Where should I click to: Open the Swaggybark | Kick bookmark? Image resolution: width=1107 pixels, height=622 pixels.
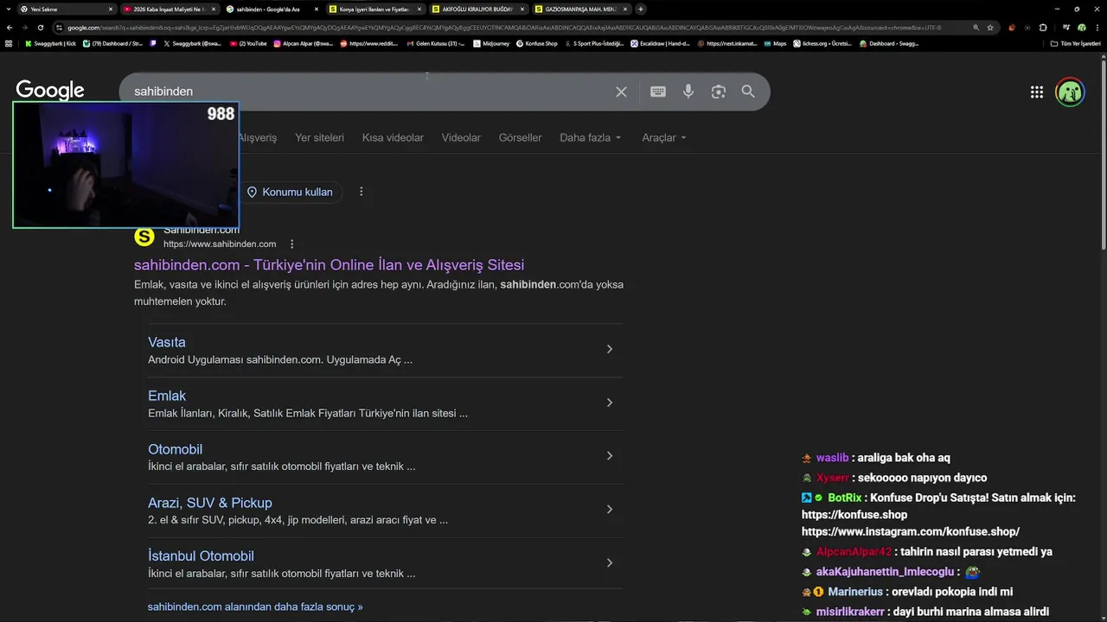(x=50, y=43)
